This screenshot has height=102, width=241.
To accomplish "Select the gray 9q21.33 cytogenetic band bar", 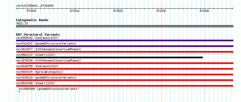I will tap(125, 26).
